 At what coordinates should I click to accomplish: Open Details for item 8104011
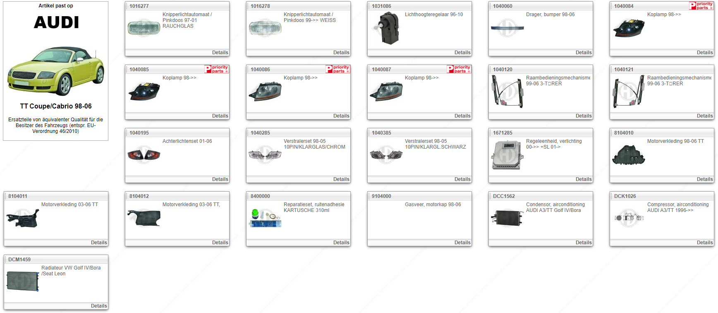tap(99, 243)
